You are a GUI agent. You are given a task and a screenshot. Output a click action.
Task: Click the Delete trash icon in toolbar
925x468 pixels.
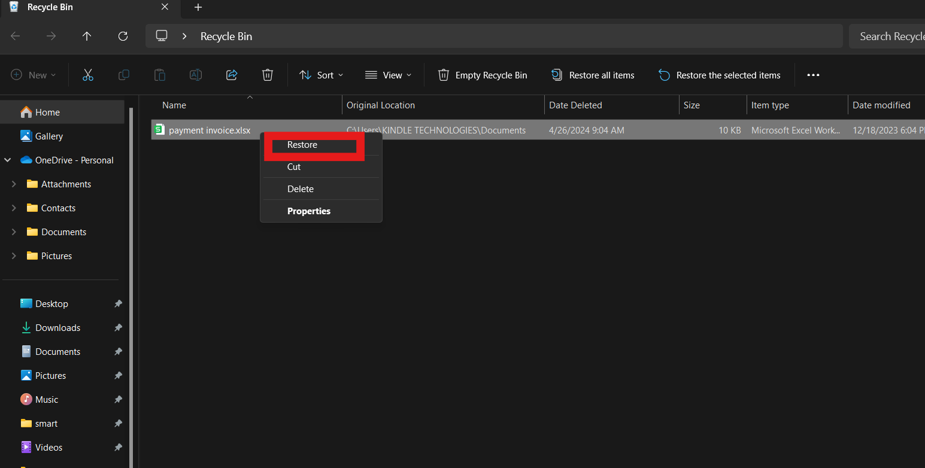(268, 75)
